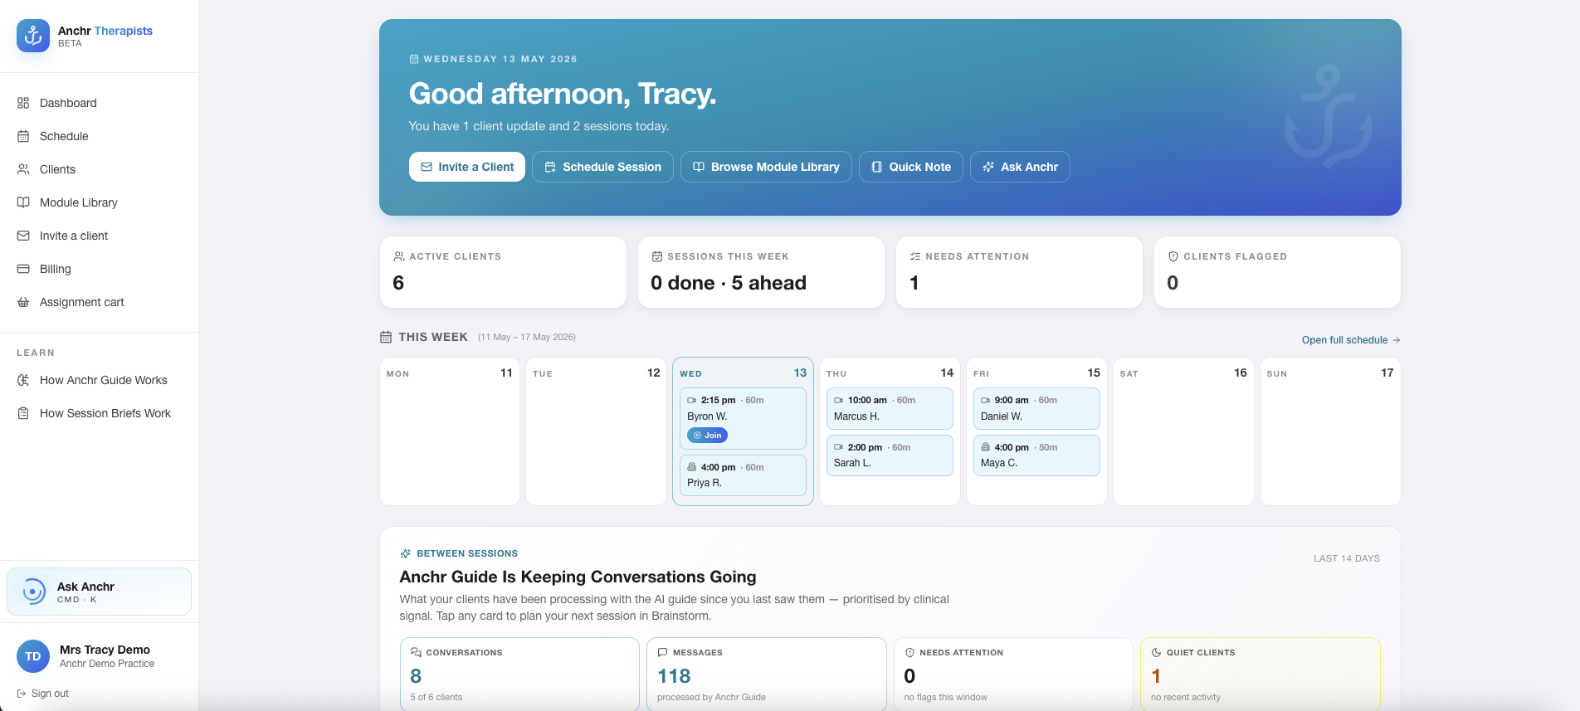1580x711 pixels.
Task: Open Assignment cart in the sidebar
Action: [99, 302]
